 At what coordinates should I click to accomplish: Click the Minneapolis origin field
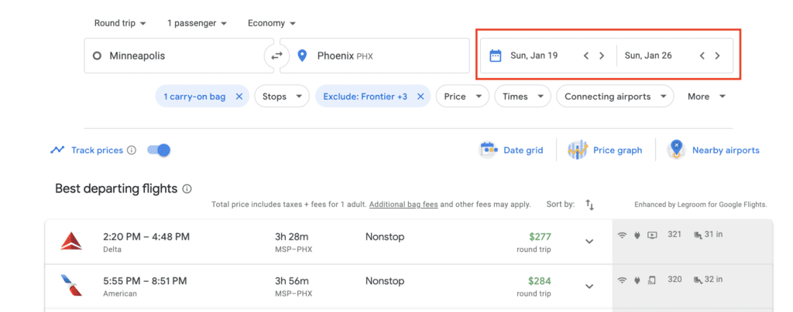[174, 56]
